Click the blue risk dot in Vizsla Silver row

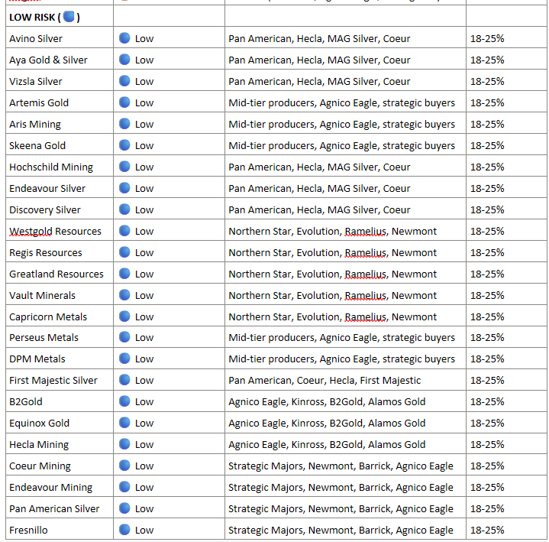[124, 80]
